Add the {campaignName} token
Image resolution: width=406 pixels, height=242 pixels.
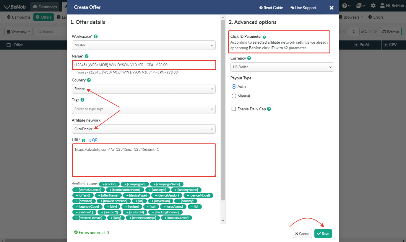[x=167, y=184]
